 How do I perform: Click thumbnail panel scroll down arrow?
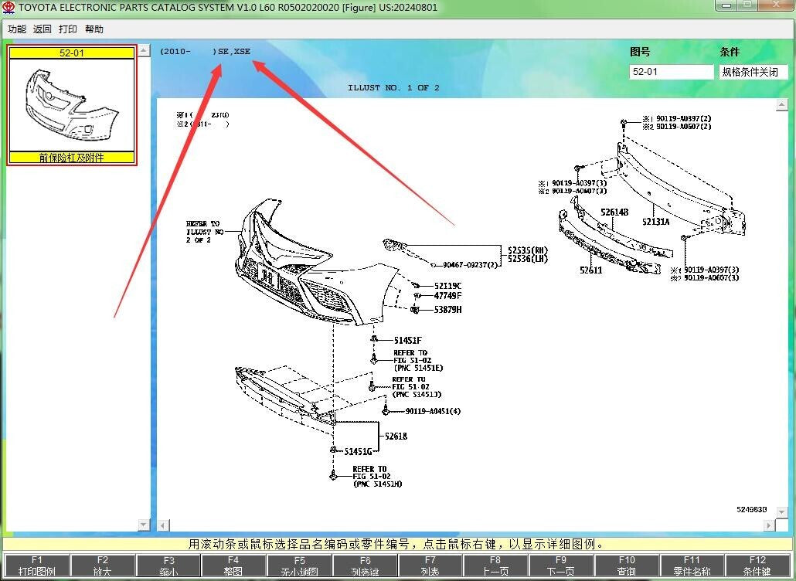tap(144, 524)
